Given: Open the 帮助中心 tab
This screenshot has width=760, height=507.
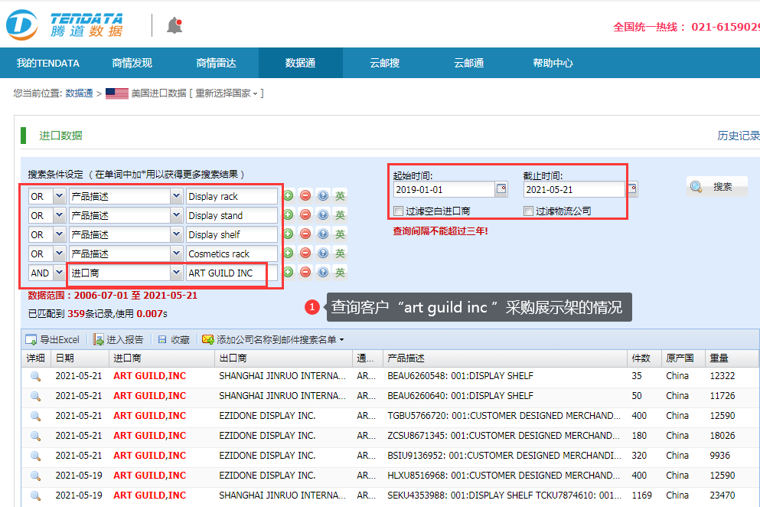Looking at the screenshot, I should point(553,63).
